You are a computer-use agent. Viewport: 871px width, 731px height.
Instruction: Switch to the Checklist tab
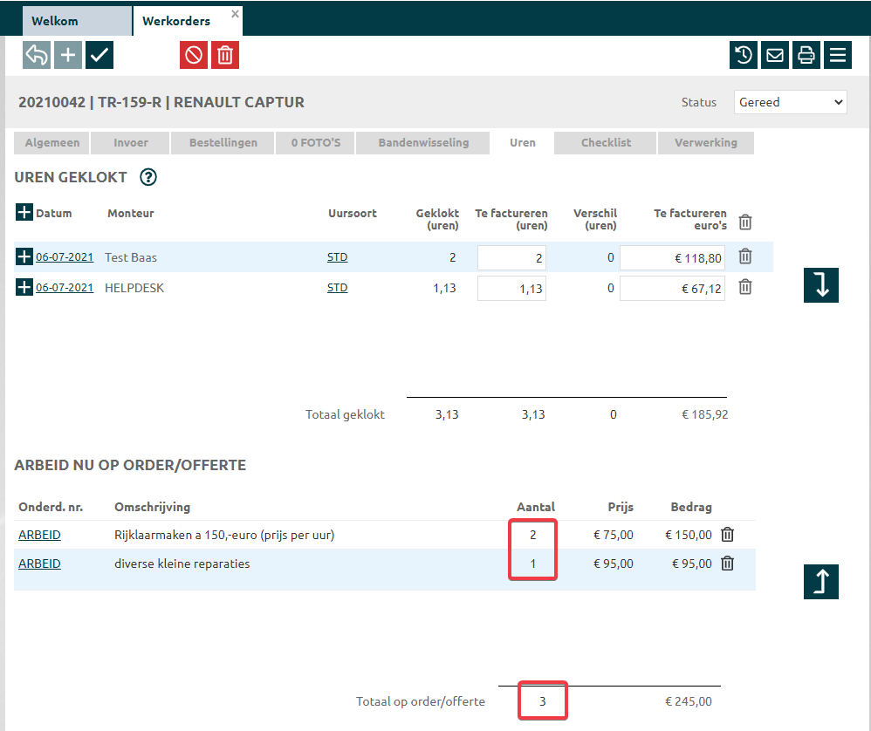[x=606, y=143]
